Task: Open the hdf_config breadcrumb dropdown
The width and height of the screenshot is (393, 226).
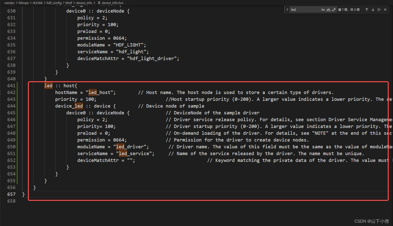Action: 54,3
